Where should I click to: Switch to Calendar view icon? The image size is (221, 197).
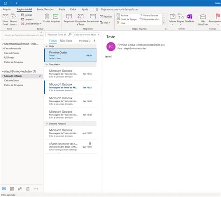(x=12, y=189)
